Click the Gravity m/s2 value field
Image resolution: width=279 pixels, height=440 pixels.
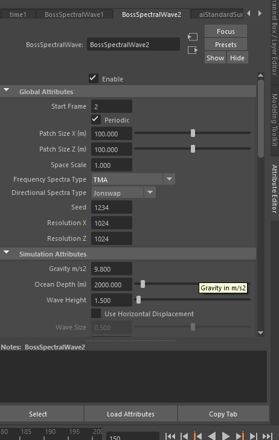(x=112, y=269)
